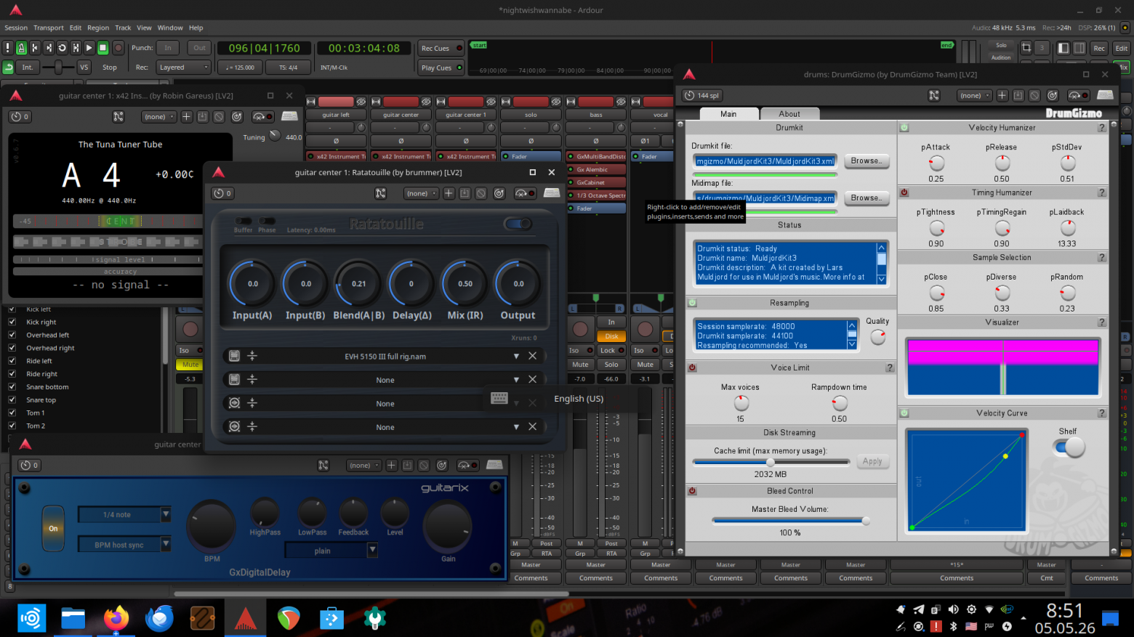Screen dimensions: 1134x637
Task: Open the plain mode dropdown in GxDigitalDelay
Action: 330,551
